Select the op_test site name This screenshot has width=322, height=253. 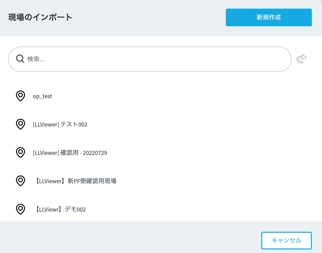click(x=42, y=96)
